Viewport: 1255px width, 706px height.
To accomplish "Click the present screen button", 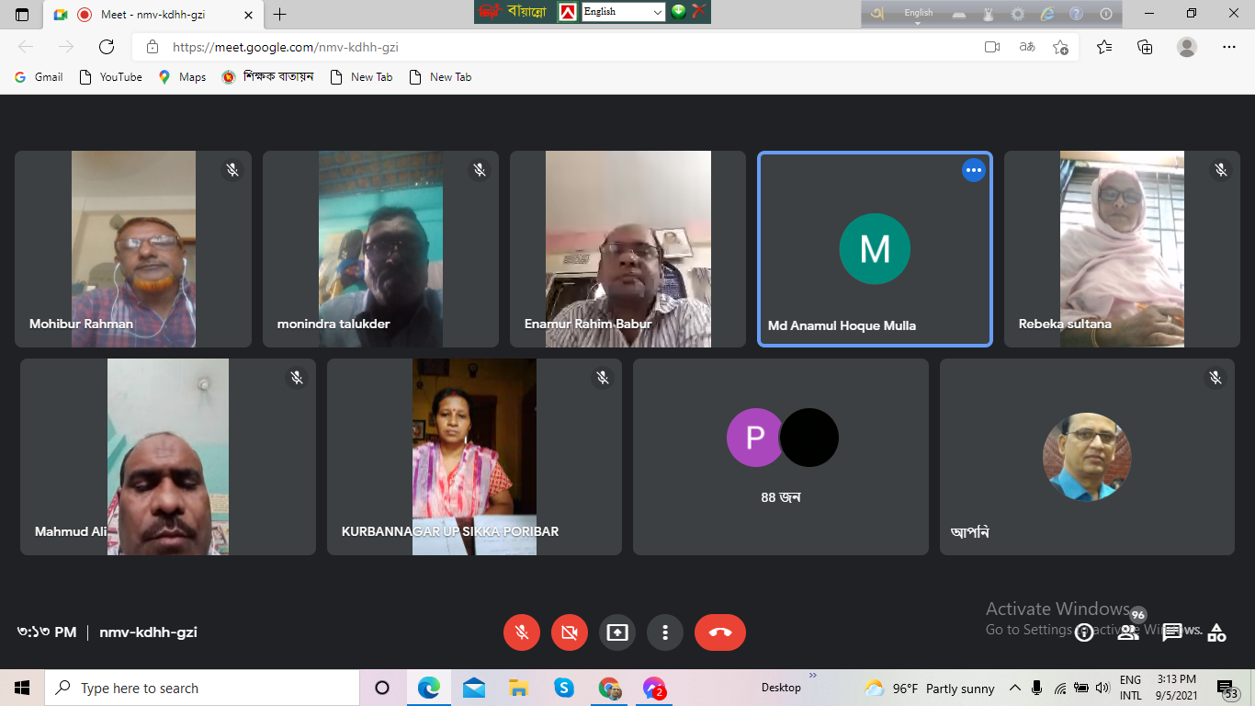I will pyautogui.click(x=617, y=632).
